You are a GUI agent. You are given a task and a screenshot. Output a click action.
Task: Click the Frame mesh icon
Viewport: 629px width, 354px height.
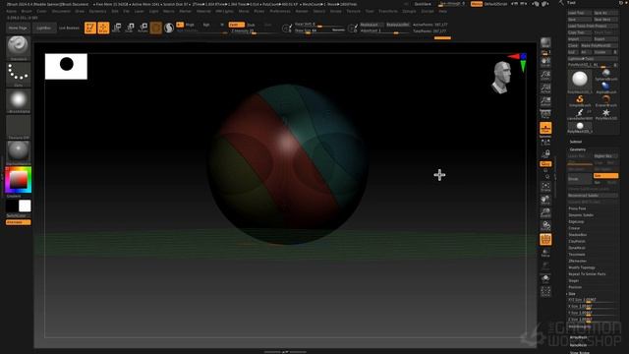click(545, 186)
